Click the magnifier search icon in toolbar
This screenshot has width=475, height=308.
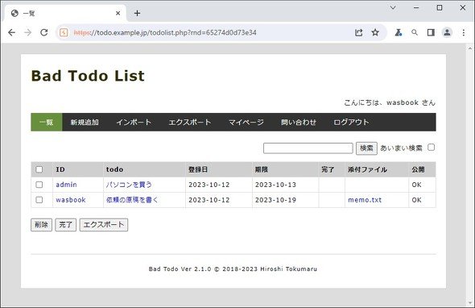click(x=415, y=32)
